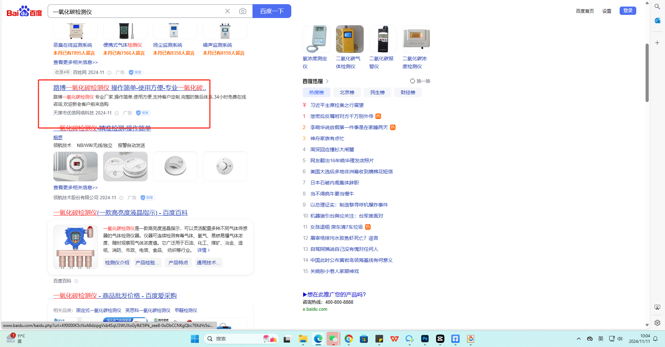Click the 保障 badge beside 天津市优信网络科技

click(x=143, y=113)
